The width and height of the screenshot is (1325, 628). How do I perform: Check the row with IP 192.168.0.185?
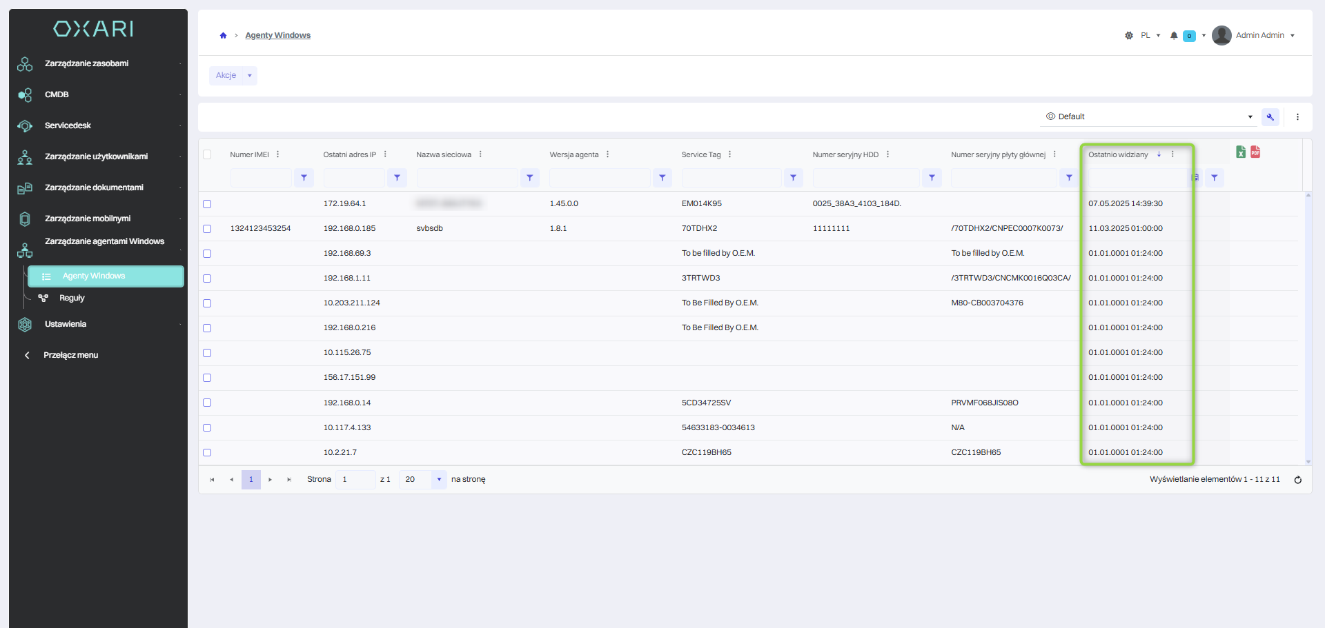coord(207,229)
